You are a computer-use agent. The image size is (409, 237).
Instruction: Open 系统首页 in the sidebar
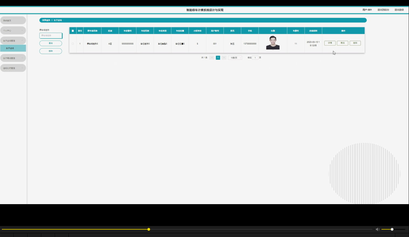13,20
